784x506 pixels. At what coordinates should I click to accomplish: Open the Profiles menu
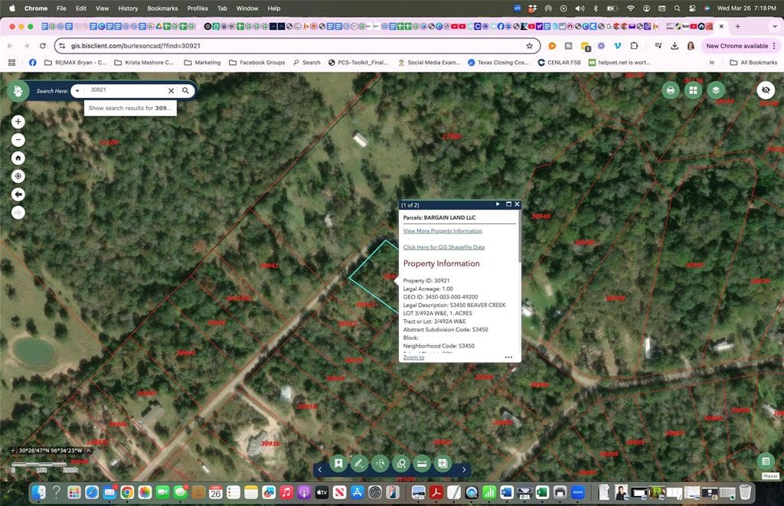pyautogui.click(x=198, y=8)
